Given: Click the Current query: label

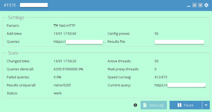Looking at the screenshot, I should 119,85.
